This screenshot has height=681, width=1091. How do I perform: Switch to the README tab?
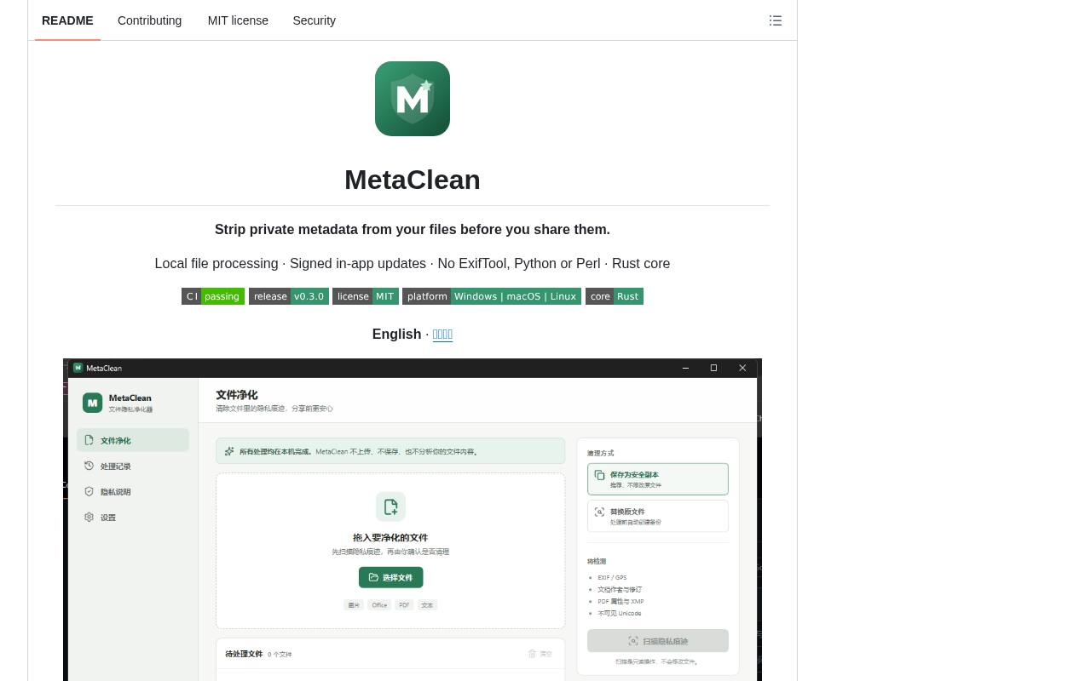click(x=67, y=20)
